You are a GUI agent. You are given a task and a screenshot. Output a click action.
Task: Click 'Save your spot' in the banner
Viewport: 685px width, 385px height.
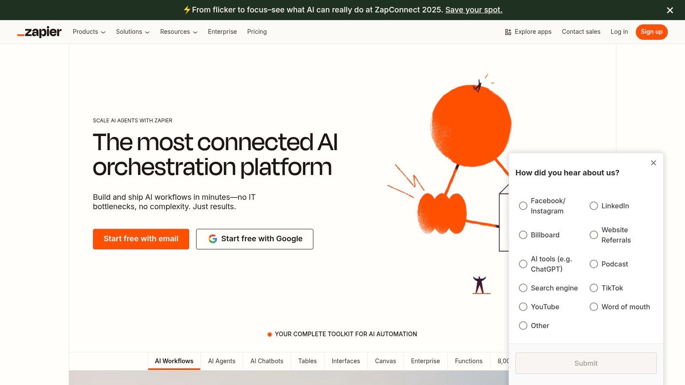point(473,10)
